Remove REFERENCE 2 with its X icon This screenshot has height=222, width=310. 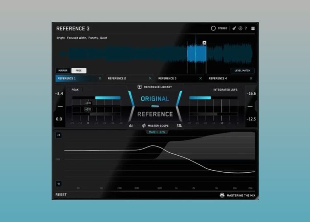(150, 78)
